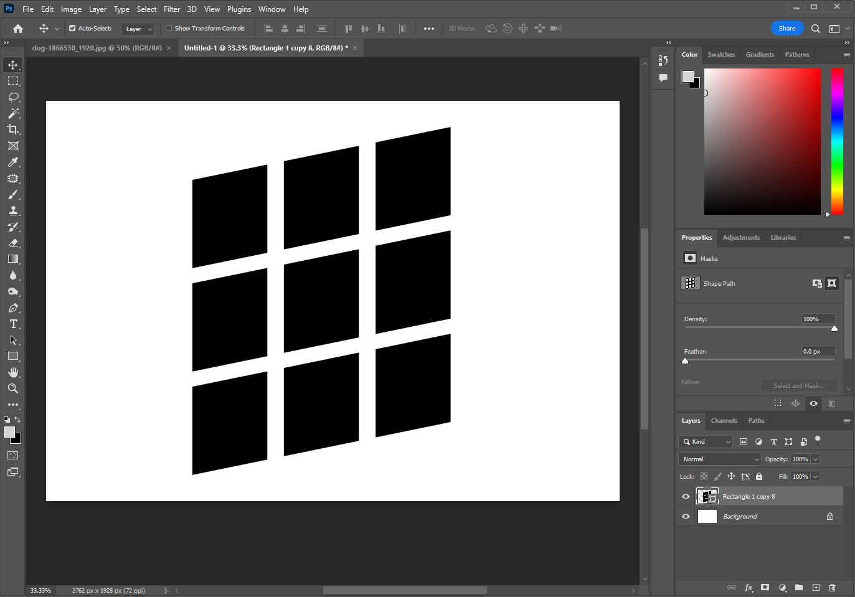Viewport: 855px width, 597px height.
Task: Select the Clone Stamp tool
Action: click(x=13, y=210)
